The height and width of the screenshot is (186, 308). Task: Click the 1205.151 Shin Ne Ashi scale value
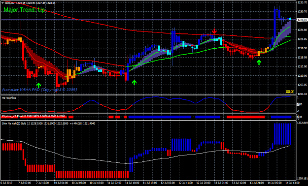[303, 179]
